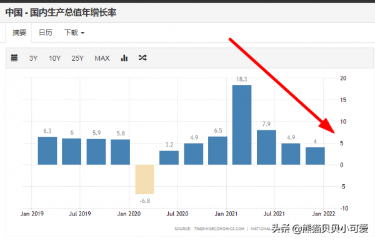Click the Jul 2019 axis label
The width and height of the screenshot is (375, 240).
(80, 214)
